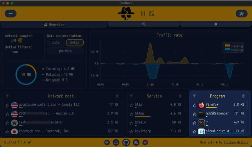Select packets data representation
Screen dimensions: 252x147
click(x=66, y=51)
